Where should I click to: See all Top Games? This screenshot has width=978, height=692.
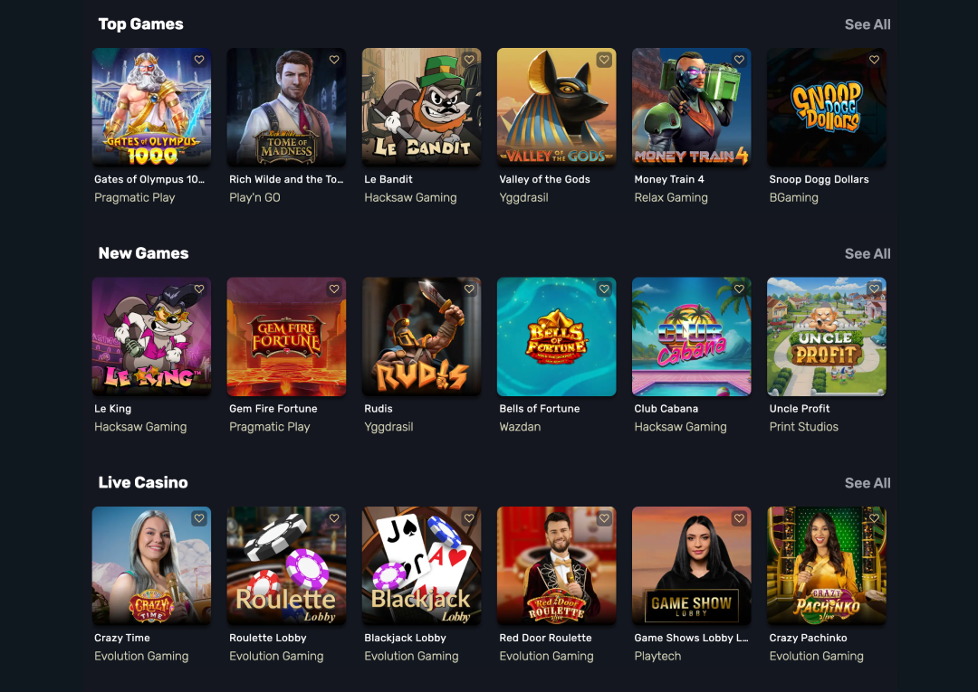[868, 24]
